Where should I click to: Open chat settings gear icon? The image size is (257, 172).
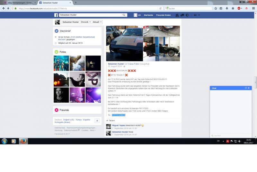pos(249,88)
